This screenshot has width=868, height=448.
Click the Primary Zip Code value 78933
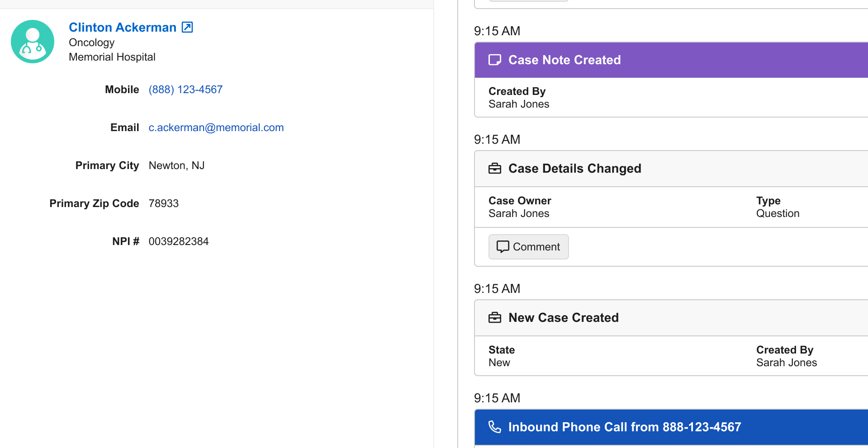pyautogui.click(x=164, y=203)
